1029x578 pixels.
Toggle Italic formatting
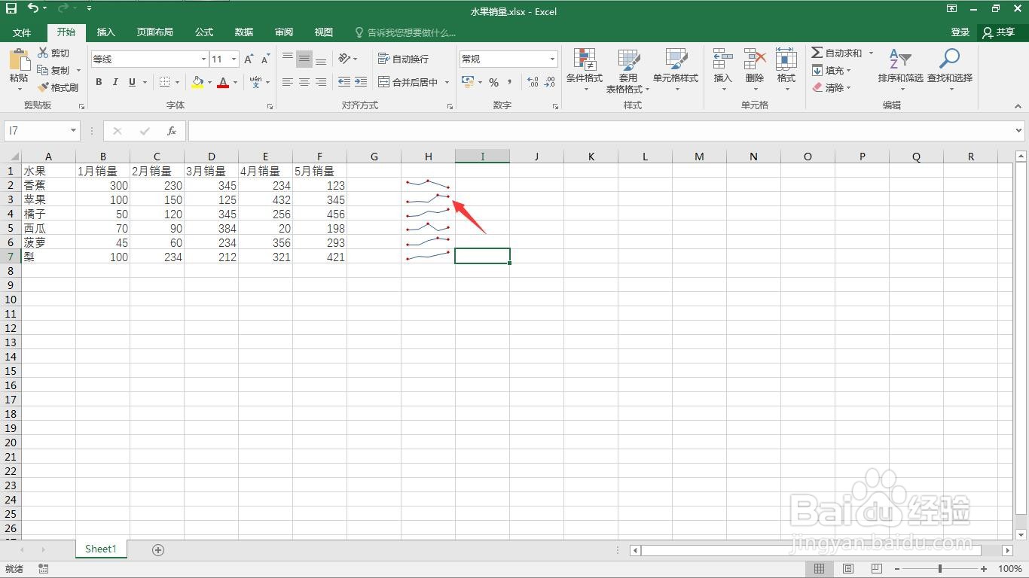(x=115, y=82)
